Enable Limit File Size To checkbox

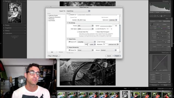coord(96,29)
